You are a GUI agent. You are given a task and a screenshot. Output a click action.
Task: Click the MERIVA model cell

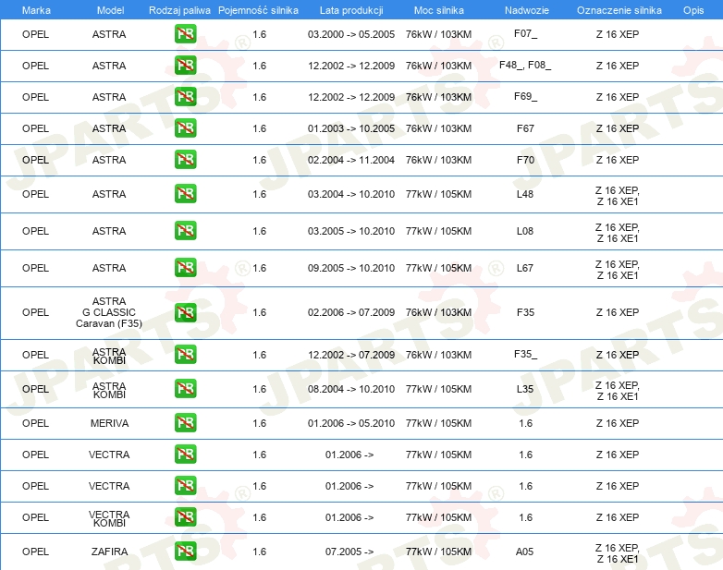[109, 423]
